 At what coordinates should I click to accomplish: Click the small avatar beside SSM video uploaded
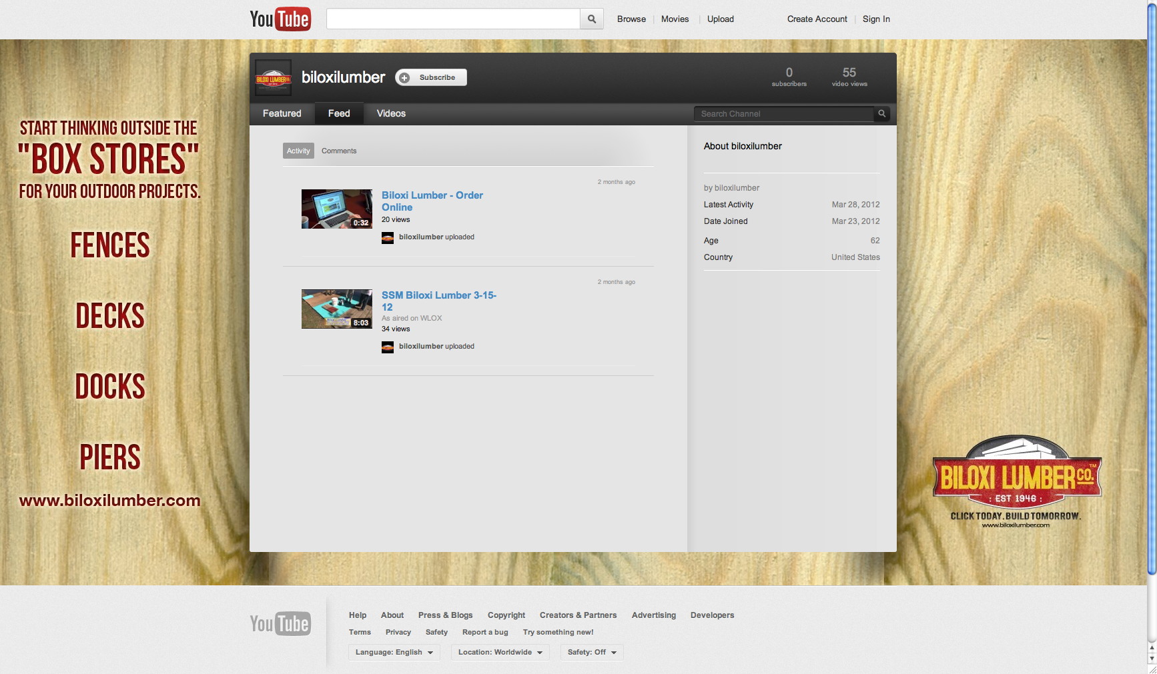[x=388, y=347]
